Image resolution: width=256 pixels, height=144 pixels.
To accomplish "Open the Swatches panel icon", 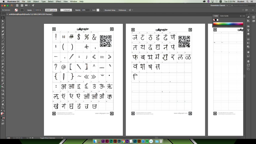I will click(x=248, y=26).
